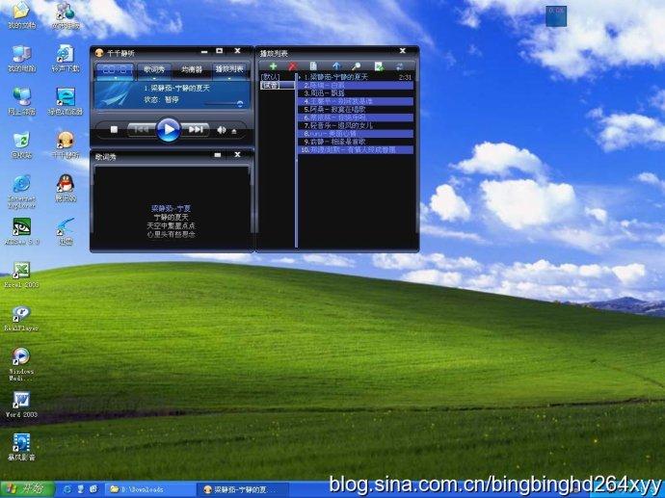Click the always-on-top button in the 歌词秀 title bar
This screenshot has height=498, width=665.
click(218, 155)
